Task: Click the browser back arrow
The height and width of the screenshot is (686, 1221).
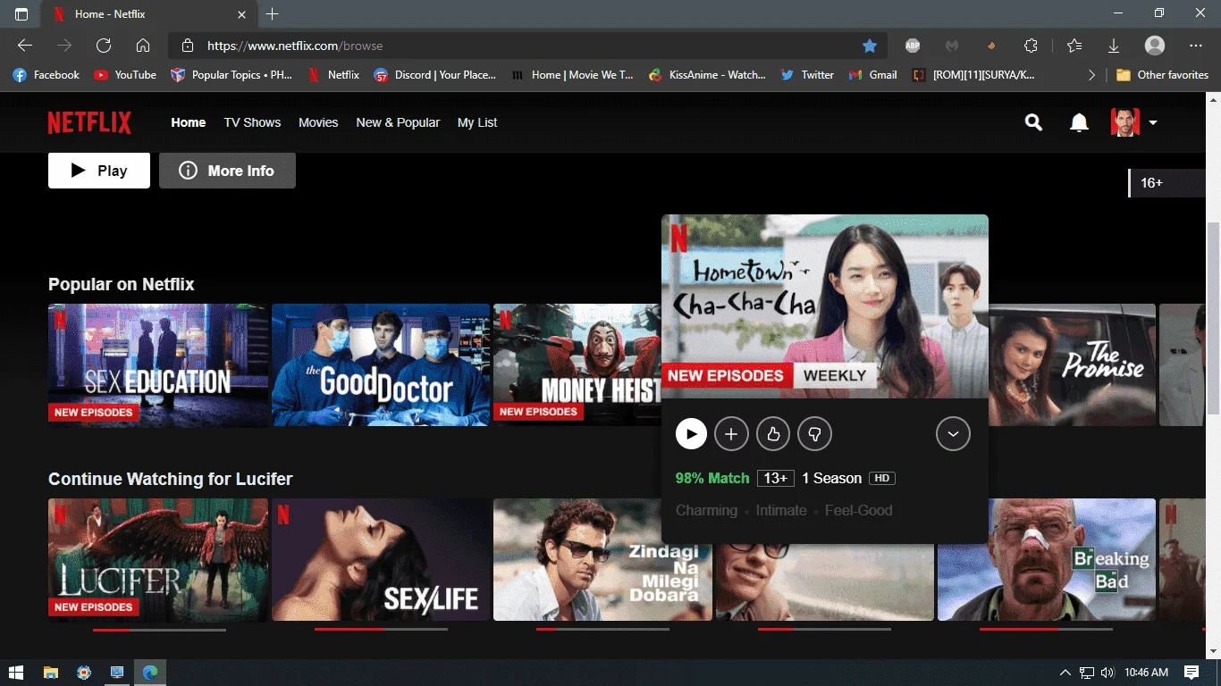Action: (25, 46)
